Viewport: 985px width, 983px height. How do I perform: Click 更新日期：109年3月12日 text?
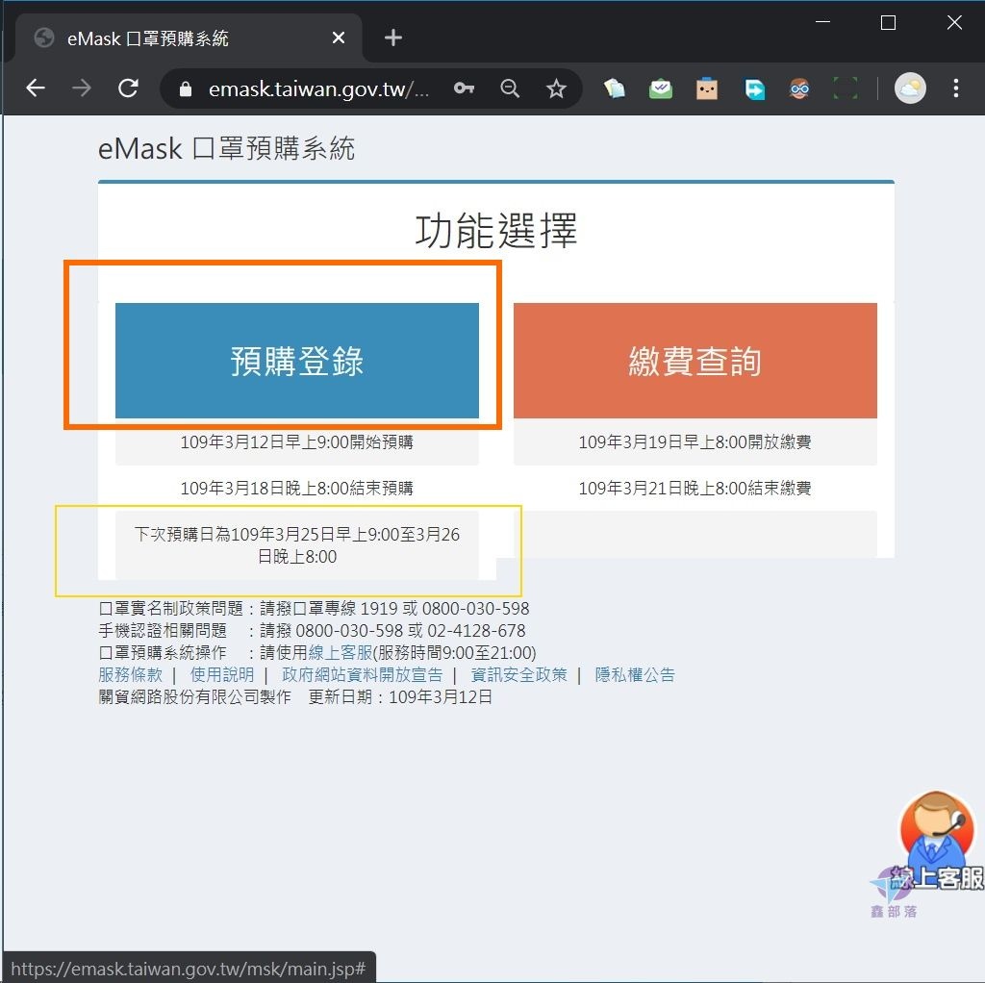pos(400,696)
